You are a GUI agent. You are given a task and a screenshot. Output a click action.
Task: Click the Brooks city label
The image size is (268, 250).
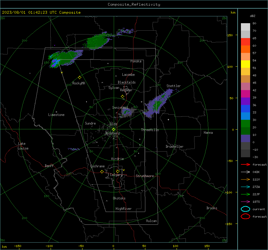[212, 208]
